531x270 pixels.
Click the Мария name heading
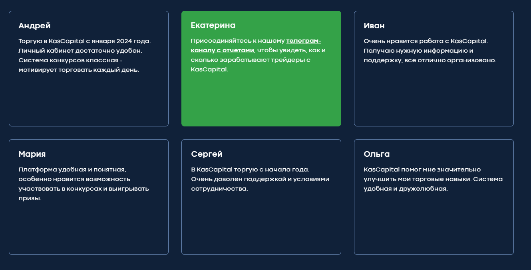(x=32, y=154)
